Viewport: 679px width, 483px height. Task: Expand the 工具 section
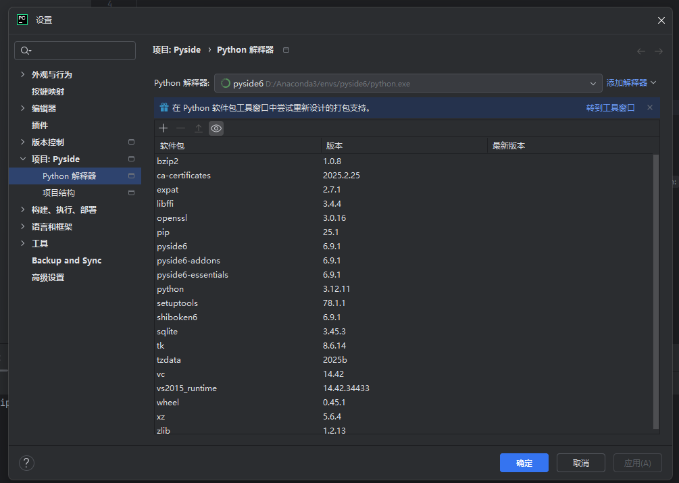(22, 243)
